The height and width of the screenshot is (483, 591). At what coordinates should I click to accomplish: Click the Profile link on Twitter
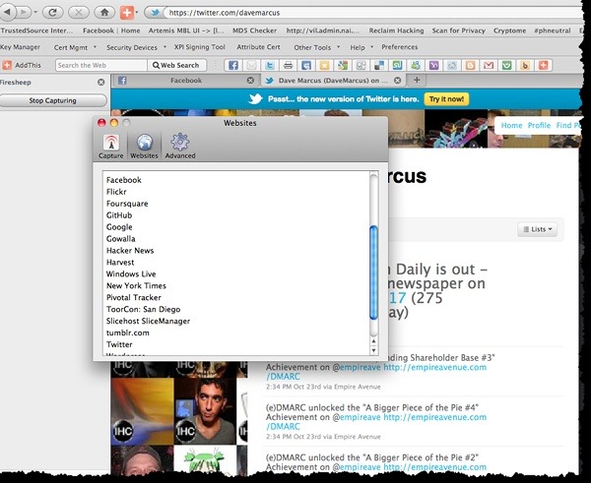click(539, 125)
